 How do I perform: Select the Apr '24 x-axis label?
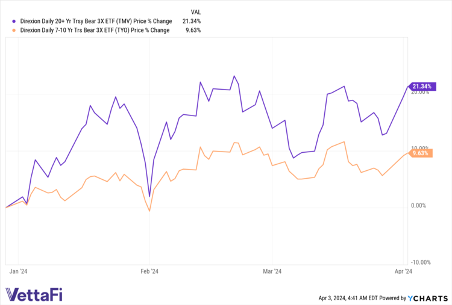coord(404,271)
